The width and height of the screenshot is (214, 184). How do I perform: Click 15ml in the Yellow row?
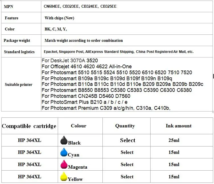tap(174, 177)
